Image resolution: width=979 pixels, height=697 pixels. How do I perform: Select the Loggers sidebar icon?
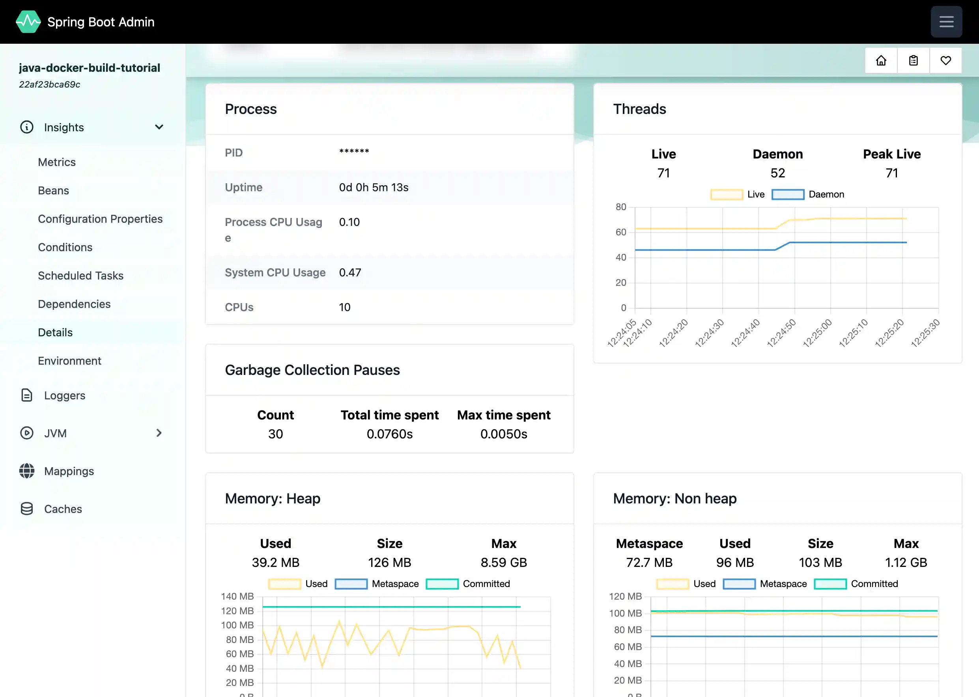click(26, 395)
